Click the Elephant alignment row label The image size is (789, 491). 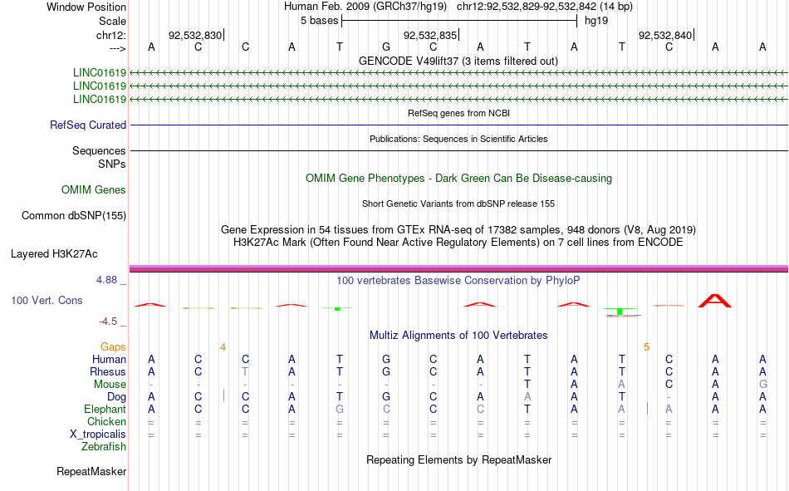pos(105,410)
